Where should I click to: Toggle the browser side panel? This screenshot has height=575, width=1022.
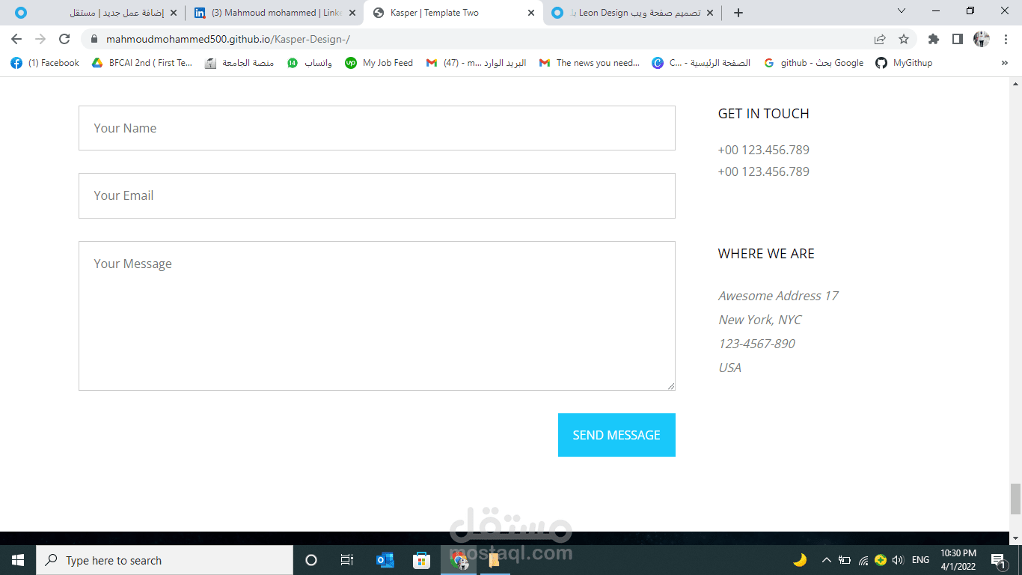(x=957, y=39)
